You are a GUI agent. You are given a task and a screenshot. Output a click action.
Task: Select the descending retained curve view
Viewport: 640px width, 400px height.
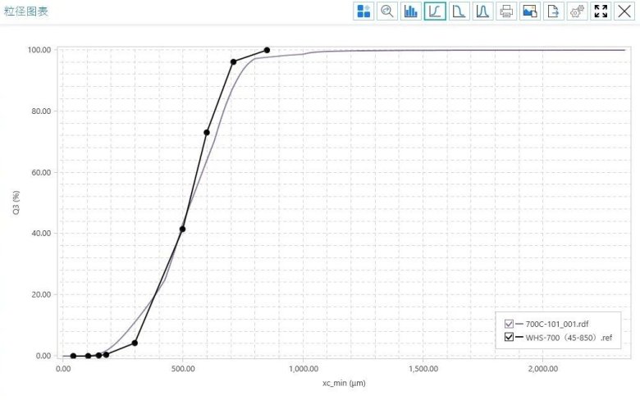[459, 11]
